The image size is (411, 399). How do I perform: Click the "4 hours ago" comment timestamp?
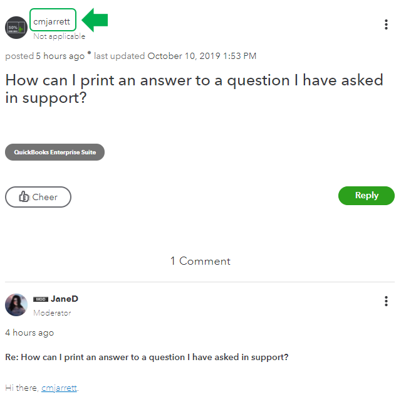pos(29,332)
